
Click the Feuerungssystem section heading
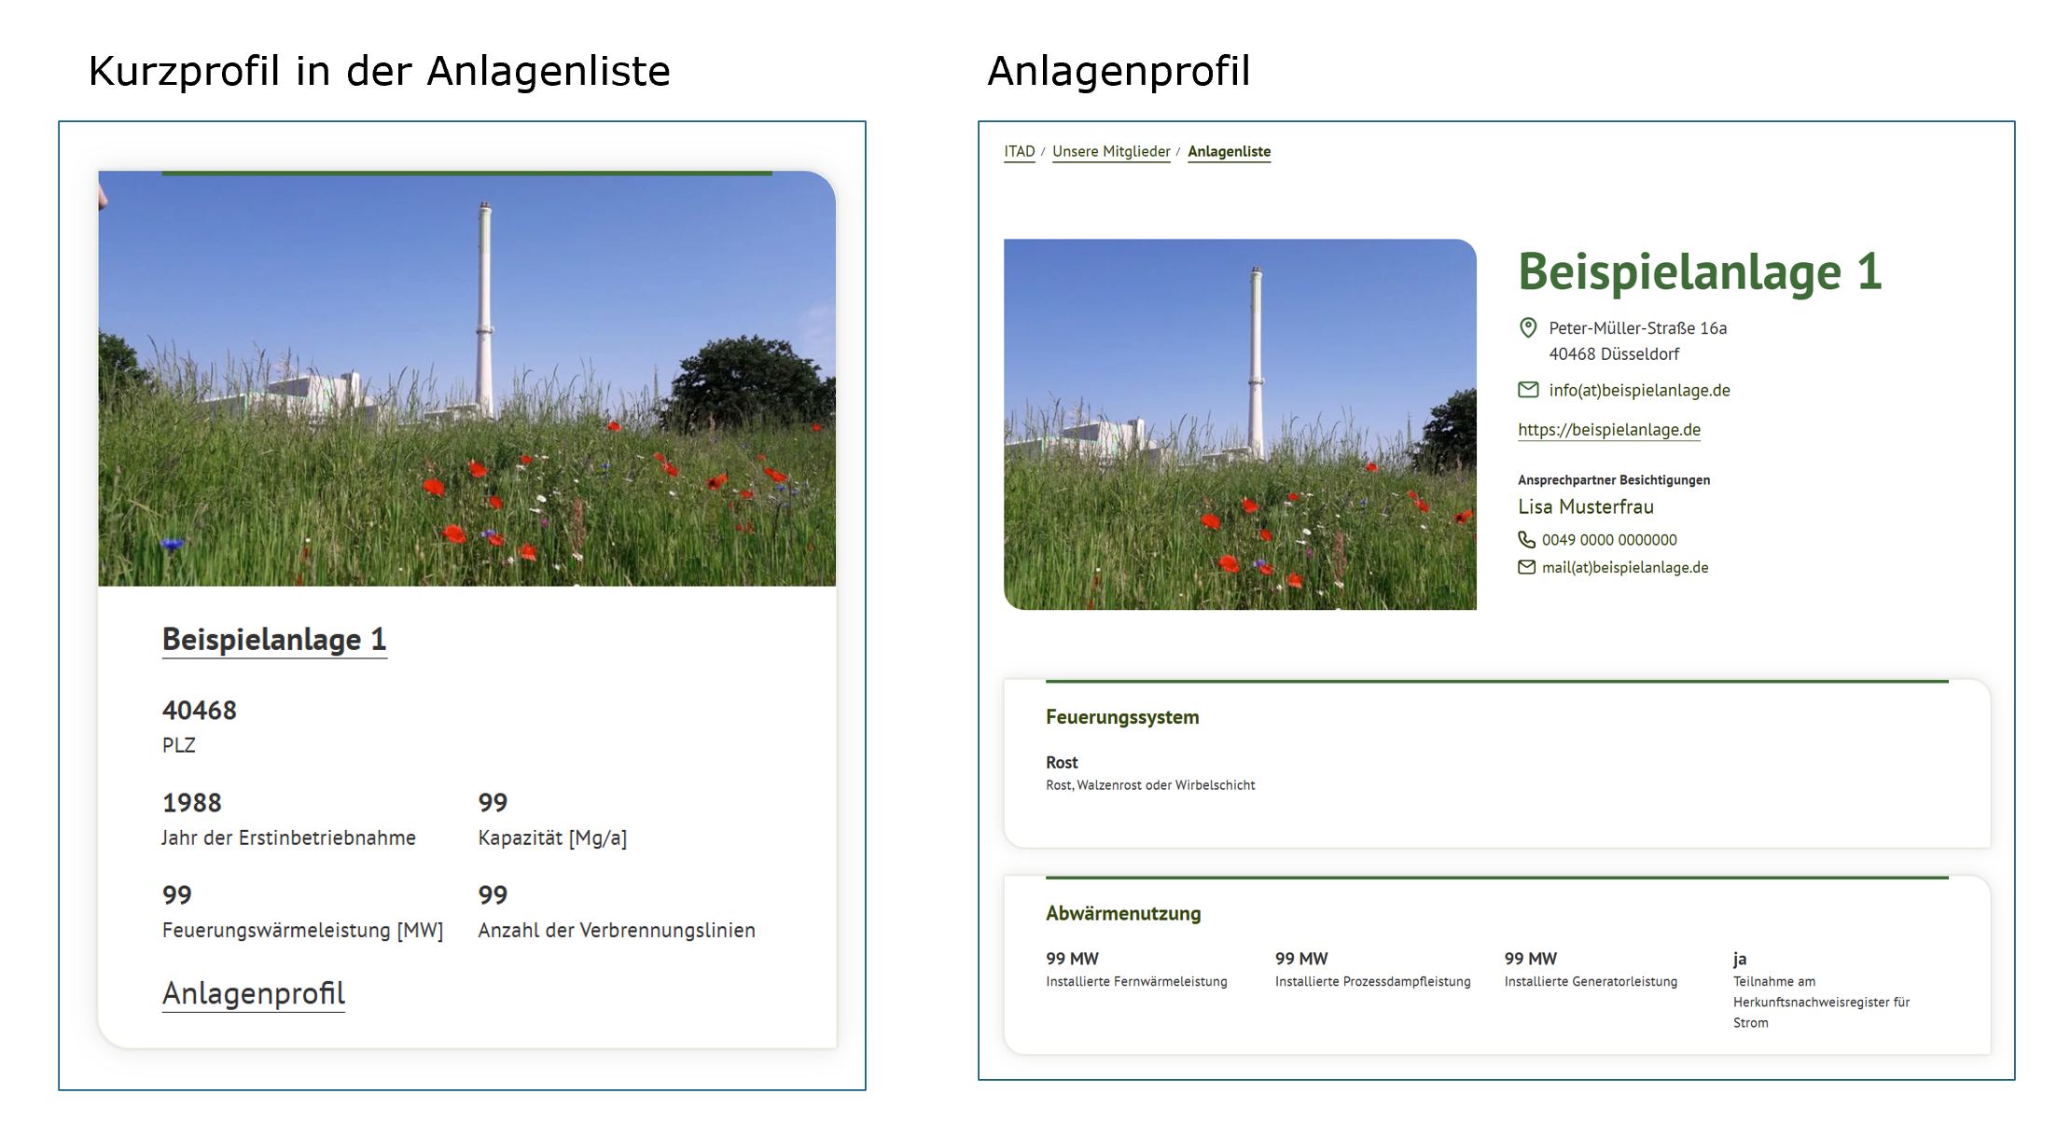(x=1121, y=717)
